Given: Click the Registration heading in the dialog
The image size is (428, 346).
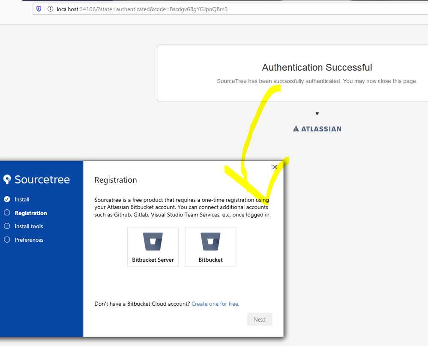Looking at the screenshot, I should 116,180.
